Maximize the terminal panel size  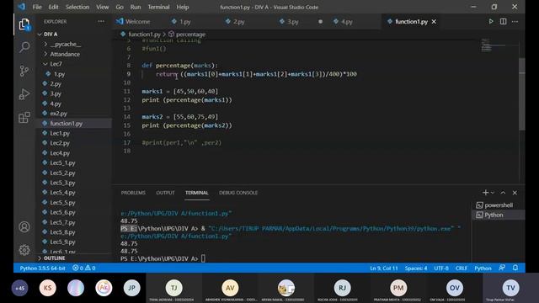point(503,193)
